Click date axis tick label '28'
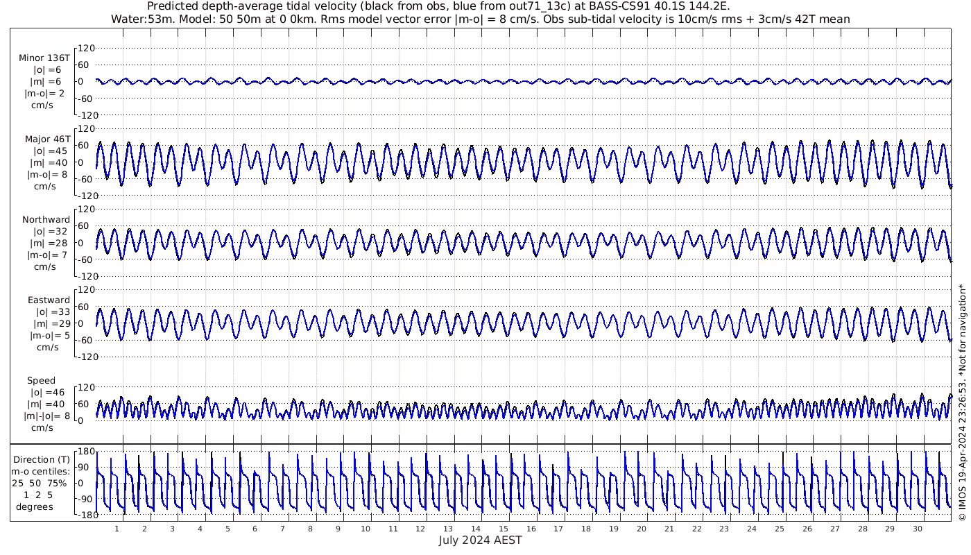The height and width of the screenshot is (555, 971). (862, 529)
